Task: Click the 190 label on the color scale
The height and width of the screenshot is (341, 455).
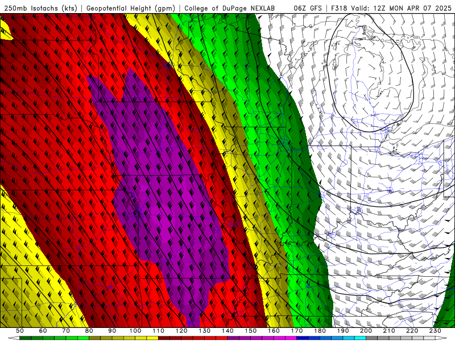Action: click(343, 331)
